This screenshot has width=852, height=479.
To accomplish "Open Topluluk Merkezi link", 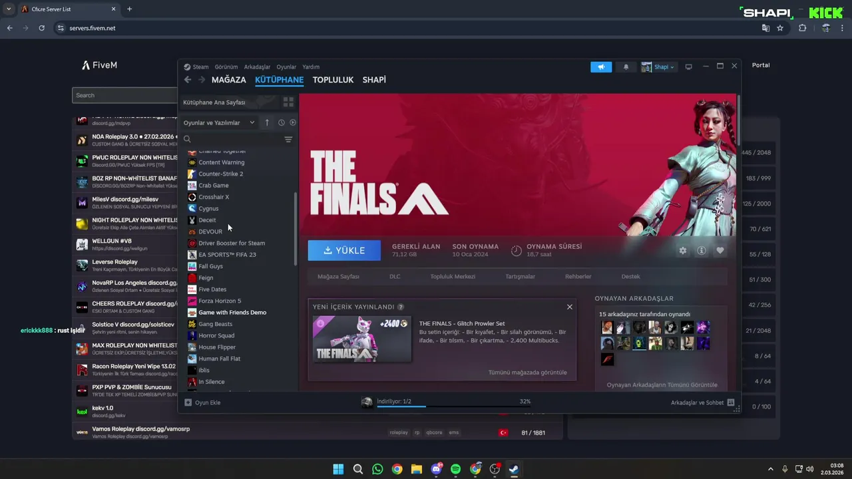I will [453, 276].
